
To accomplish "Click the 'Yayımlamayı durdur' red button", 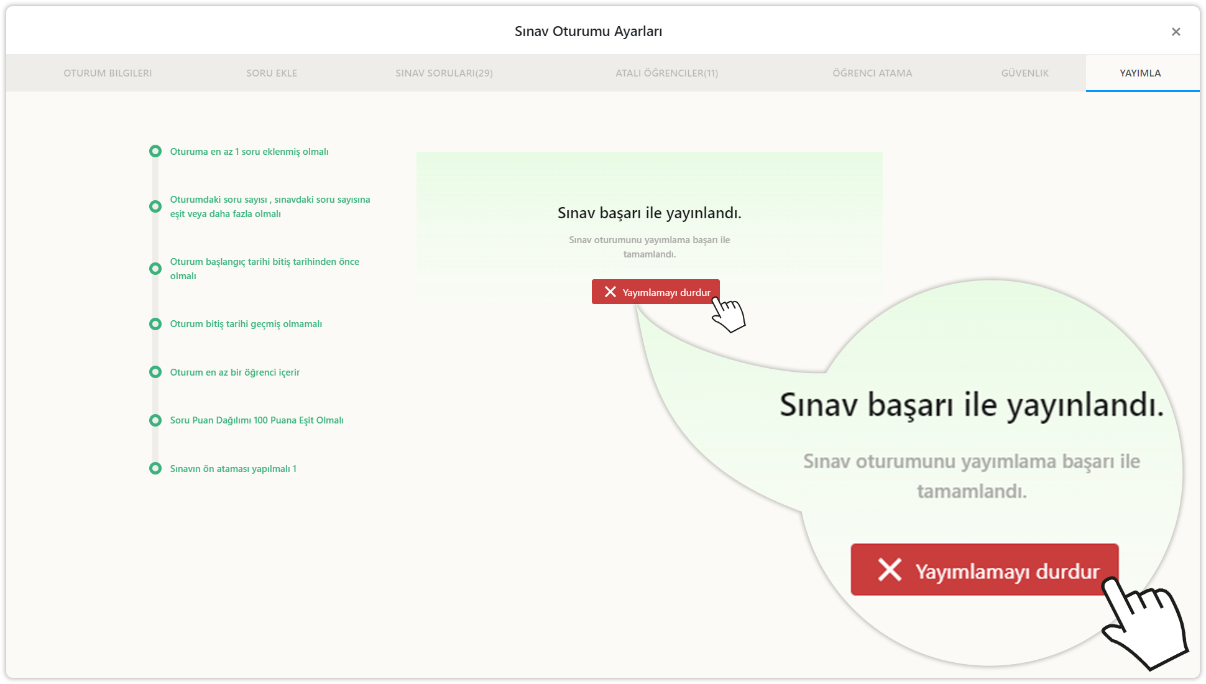I will (656, 292).
